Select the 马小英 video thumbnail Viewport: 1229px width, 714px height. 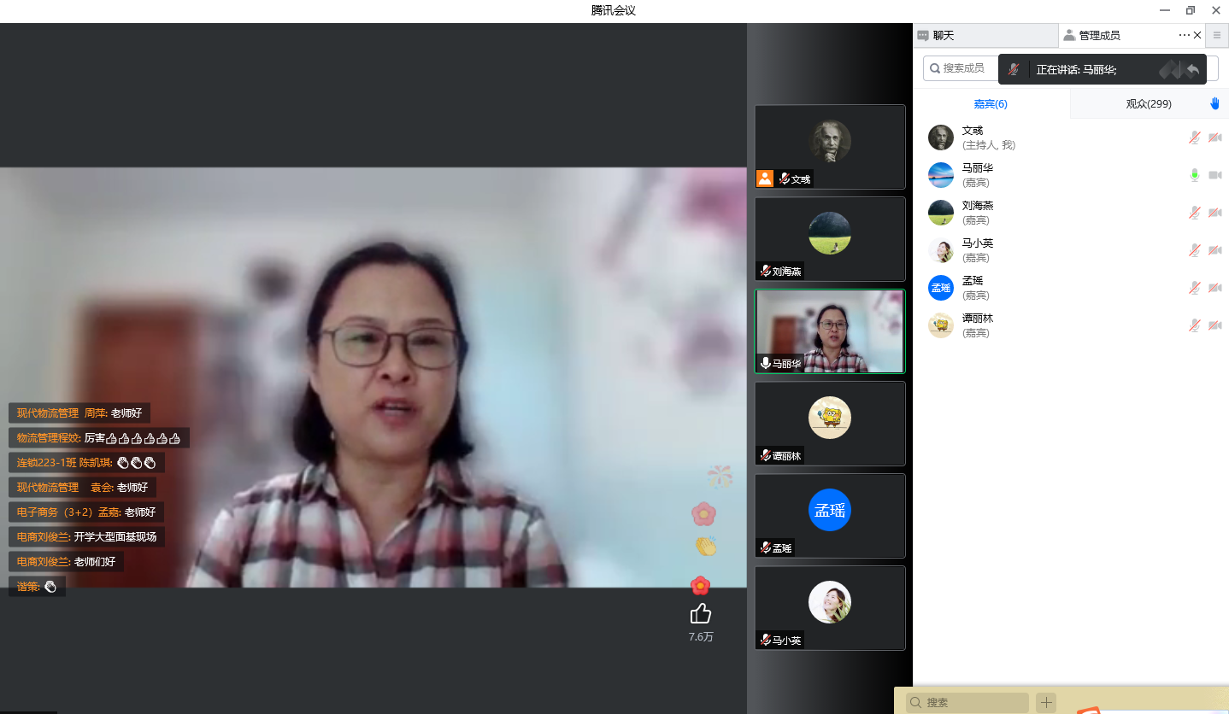(830, 608)
